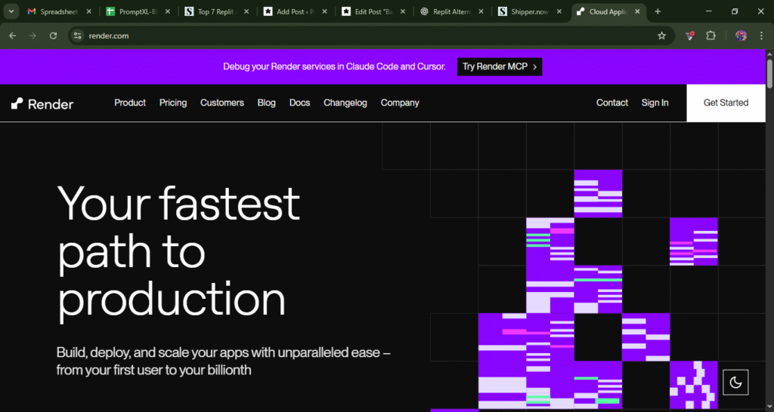Switch to the Edit Post tab

(373, 12)
